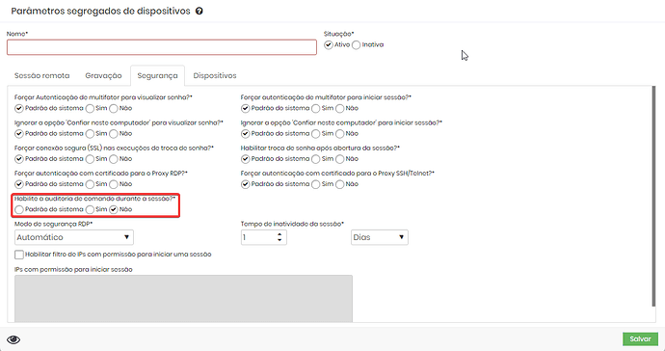
Task: Open the Segurança tab
Action: pos(157,75)
